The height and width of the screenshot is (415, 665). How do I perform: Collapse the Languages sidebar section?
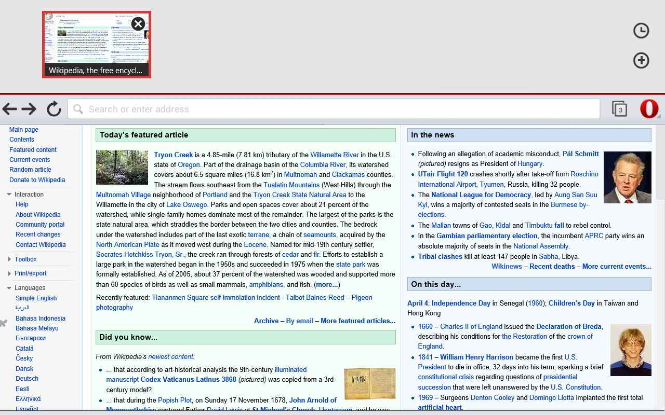[x=9, y=288]
